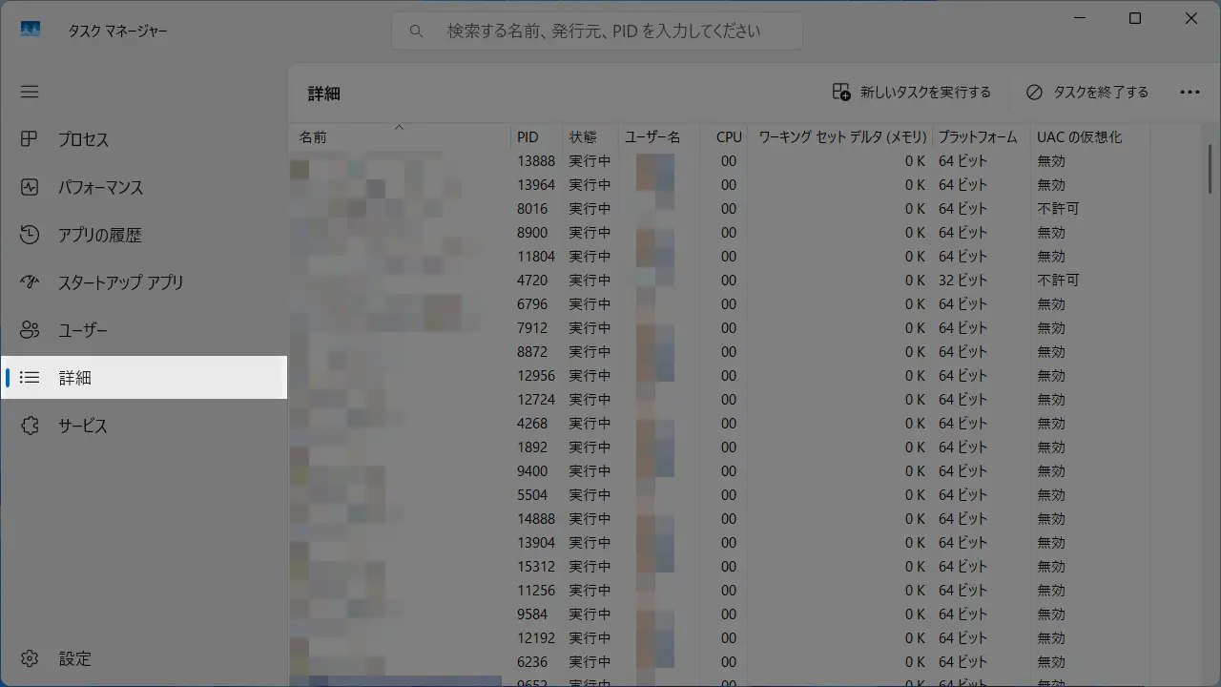
Task: Sort by the PID column header
Action: tap(528, 137)
